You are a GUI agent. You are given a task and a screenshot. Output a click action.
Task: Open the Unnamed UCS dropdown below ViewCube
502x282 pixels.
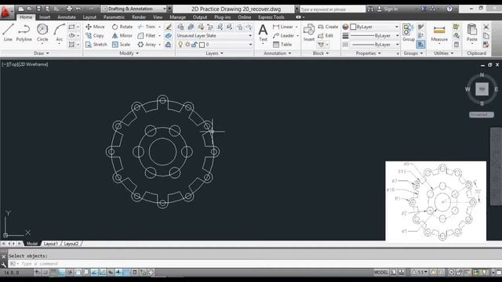tap(482, 114)
